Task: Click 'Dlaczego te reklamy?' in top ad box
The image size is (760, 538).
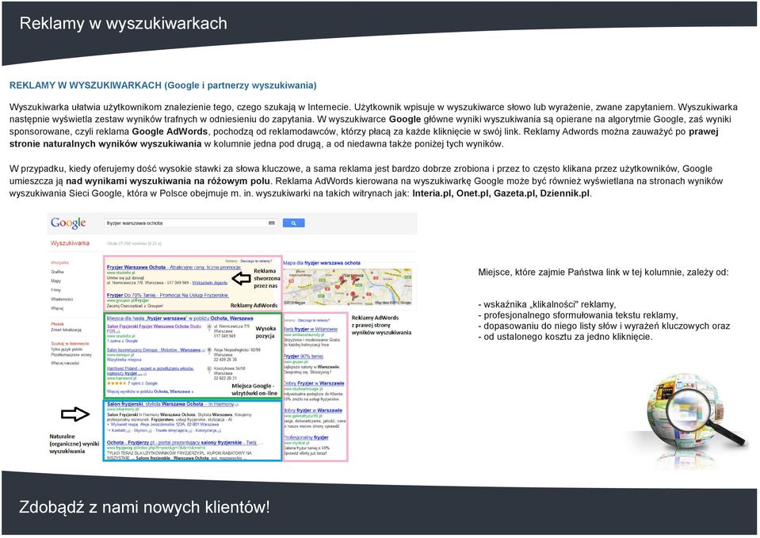Action: (255, 261)
